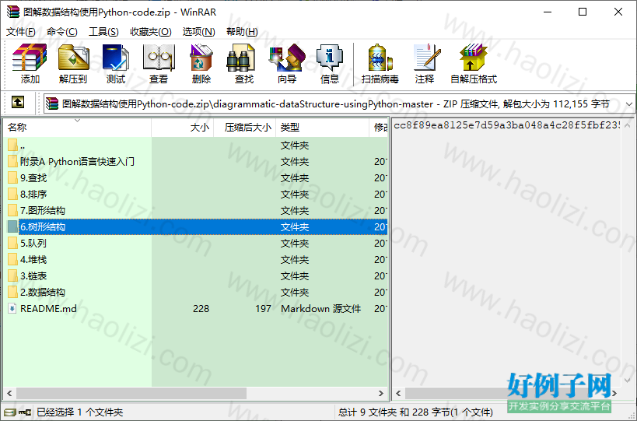Screen dimensions: 637x421
Task: Click the file list horizontal scrollbar thumb
Action: [x=131, y=393]
